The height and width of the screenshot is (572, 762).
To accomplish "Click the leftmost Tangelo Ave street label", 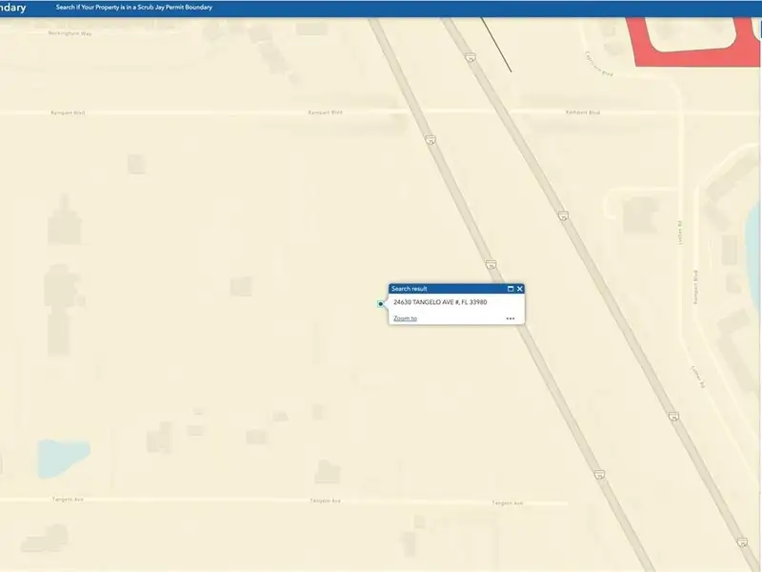I will click(69, 499).
